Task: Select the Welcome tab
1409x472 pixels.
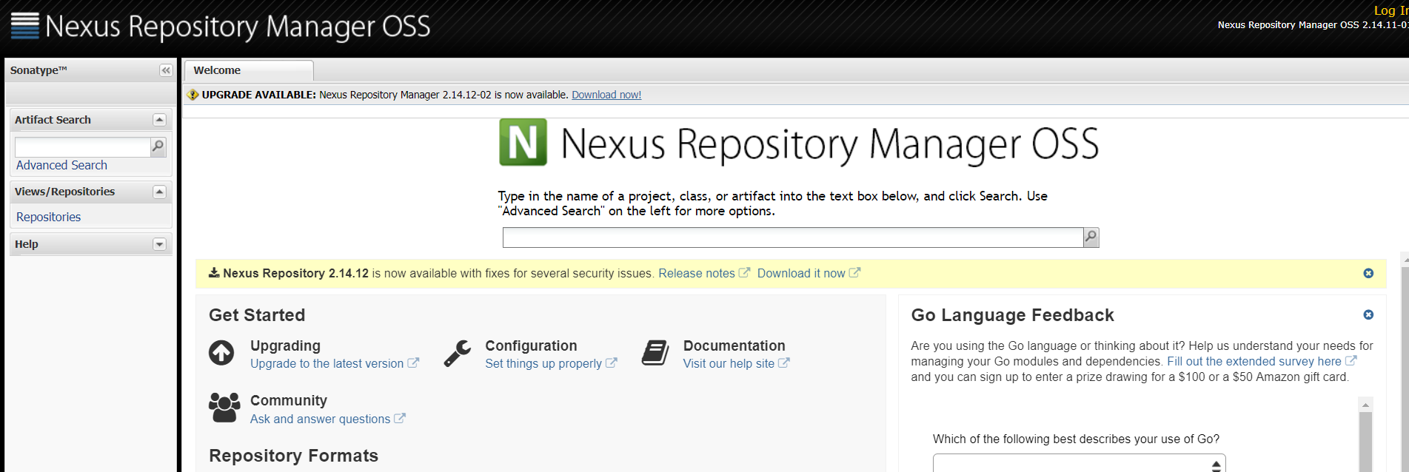Action: 217,70
